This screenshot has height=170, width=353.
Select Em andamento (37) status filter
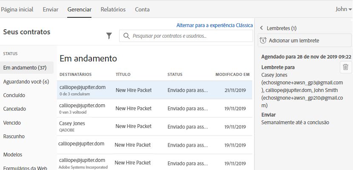point(27,67)
